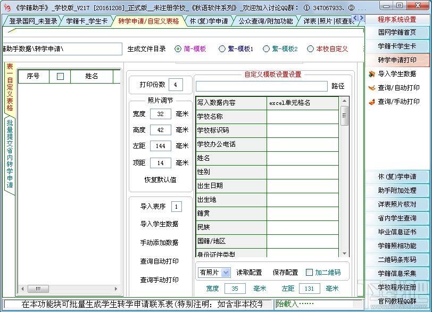Open 学籍卡学生卡 in the sidebar
The height and width of the screenshot is (312, 432).
coord(397,46)
